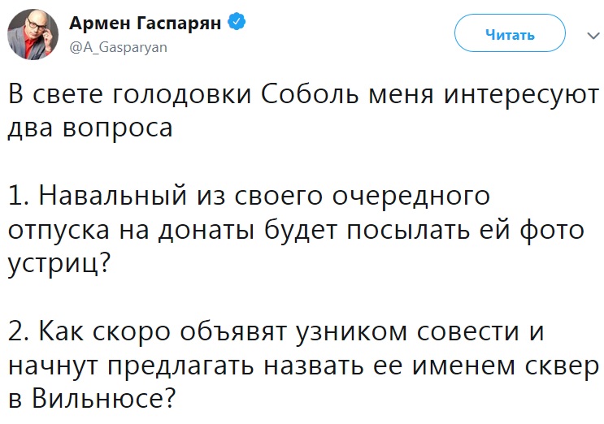Click the word 'очередного' in question one
Viewport: 604px width, 424px height.
coord(411,197)
